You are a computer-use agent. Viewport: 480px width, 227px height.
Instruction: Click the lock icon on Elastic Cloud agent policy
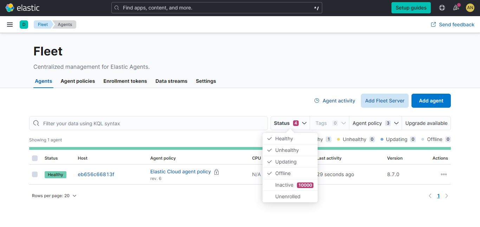point(216,172)
